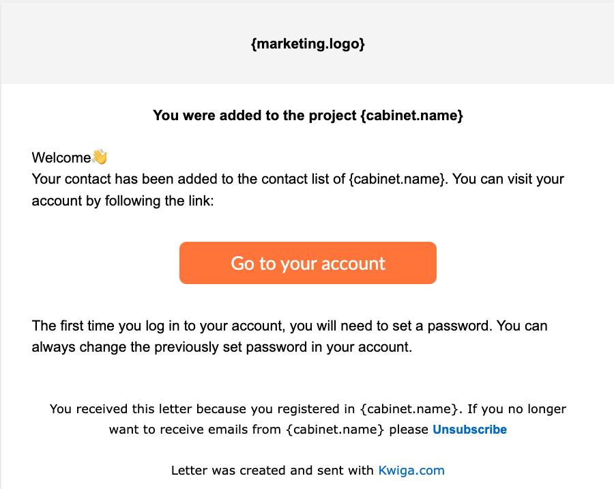The height and width of the screenshot is (489, 614).
Task: Select the word Welcome in the greeting
Action: click(x=61, y=157)
